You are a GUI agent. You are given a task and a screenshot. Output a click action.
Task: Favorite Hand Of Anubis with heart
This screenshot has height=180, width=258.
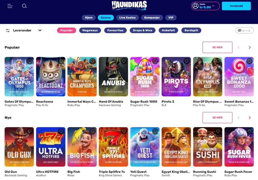(124, 61)
